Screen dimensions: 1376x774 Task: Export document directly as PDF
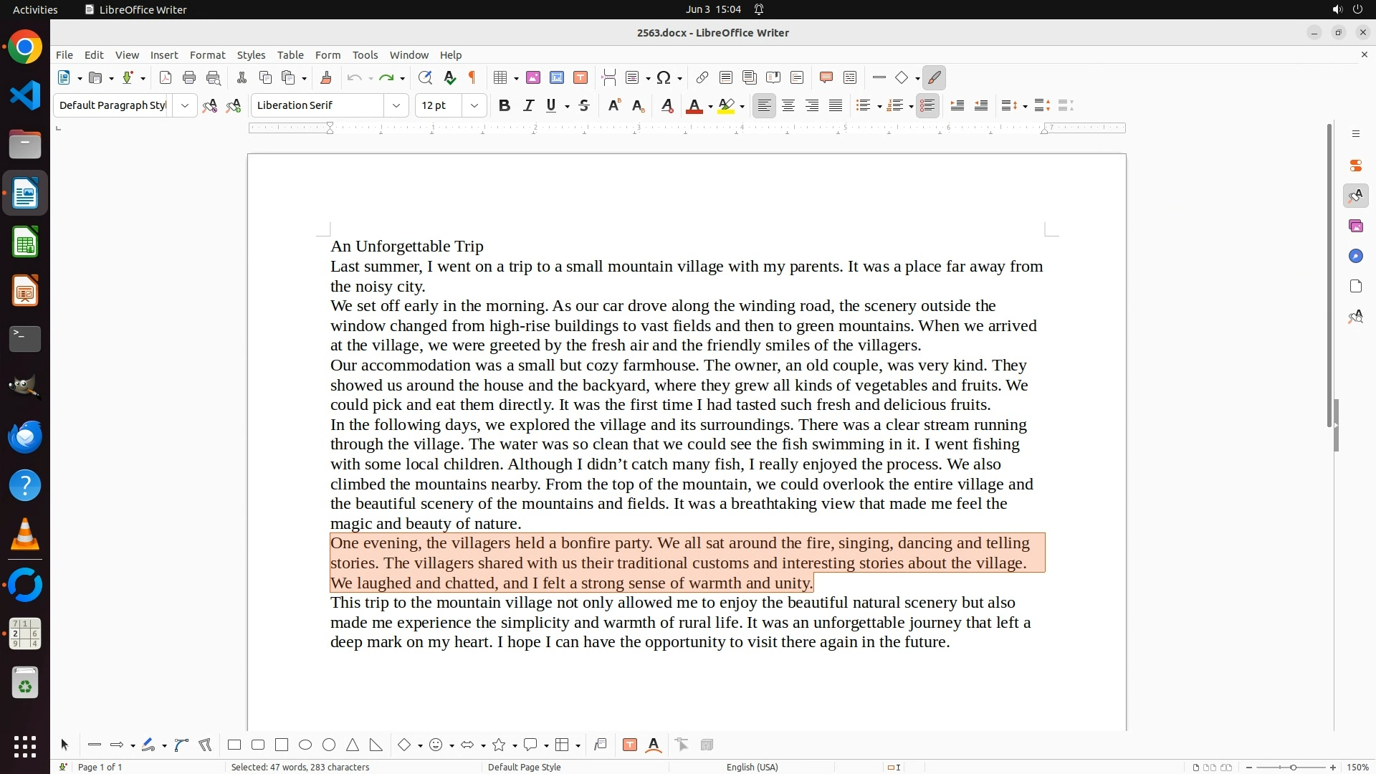point(166,77)
